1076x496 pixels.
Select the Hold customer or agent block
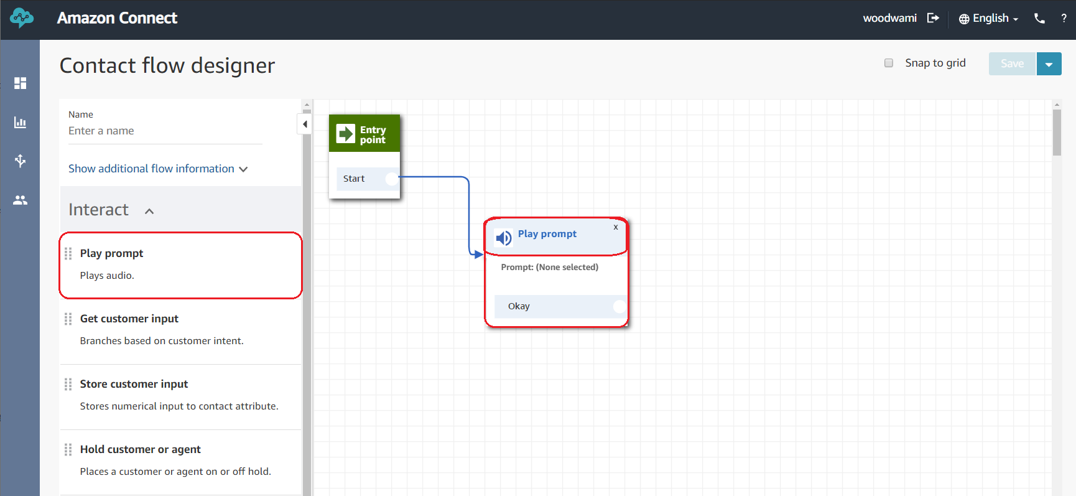pos(180,461)
